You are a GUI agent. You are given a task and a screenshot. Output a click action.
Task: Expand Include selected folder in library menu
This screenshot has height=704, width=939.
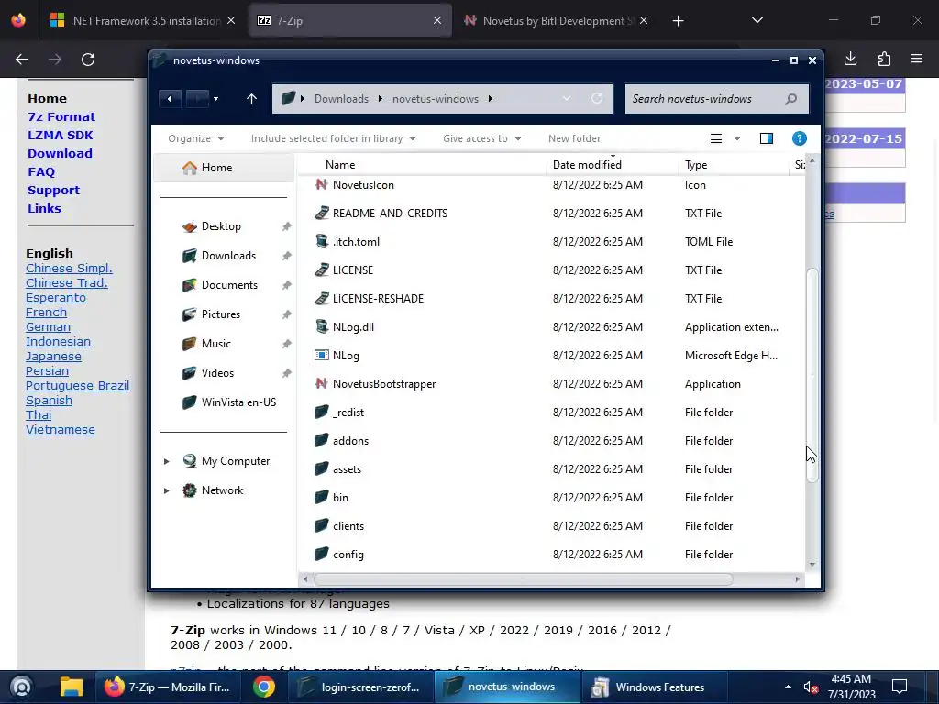[334, 138]
